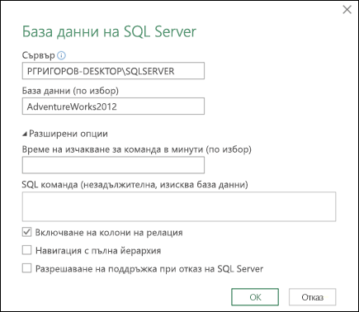Click the База данни (по избор) label
This screenshot has width=359, height=312.
pos(70,91)
